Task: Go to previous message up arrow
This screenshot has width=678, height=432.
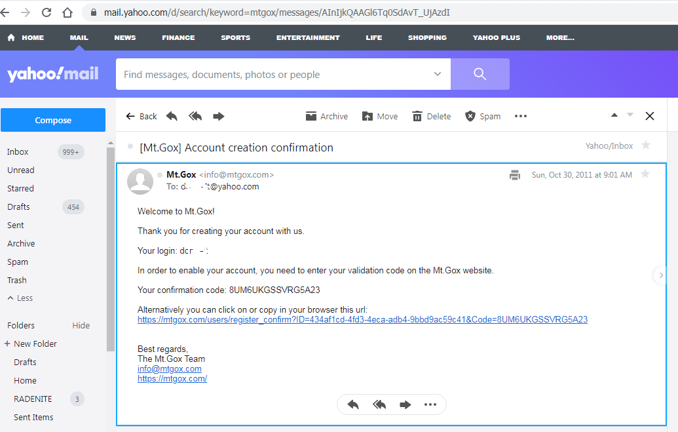Action: click(x=614, y=115)
